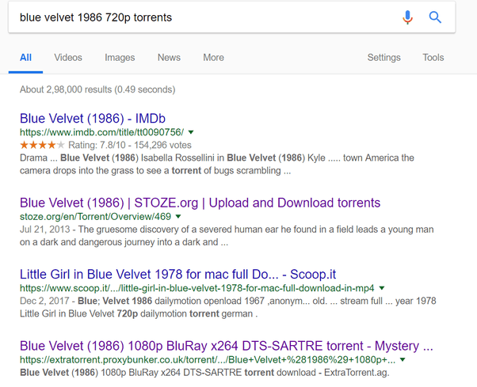Image resolution: width=477 pixels, height=387 pixels.
Task: Click the scoop.it green URL
Action: [197, 288]
